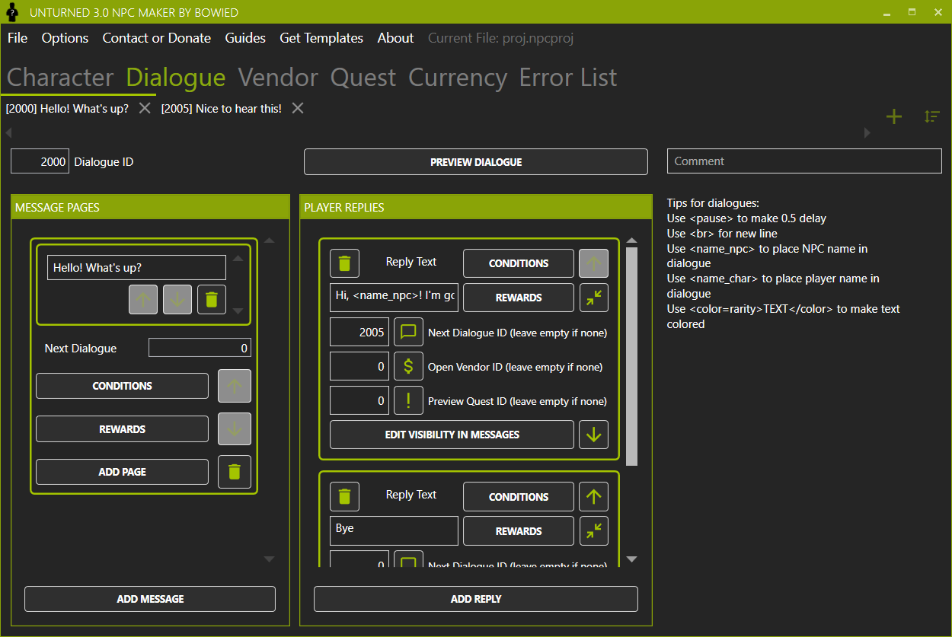Click the Dialogue ID field showing 2000
The height and width of the screenshot is (637, 952).
coord(40,161)
